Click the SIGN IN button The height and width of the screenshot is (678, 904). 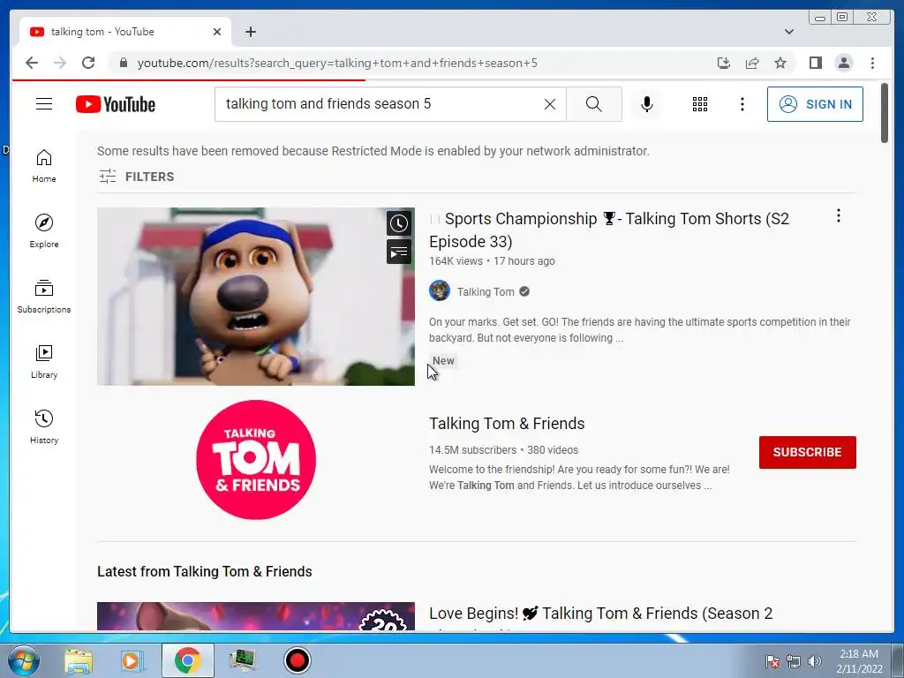click(815, 104)
